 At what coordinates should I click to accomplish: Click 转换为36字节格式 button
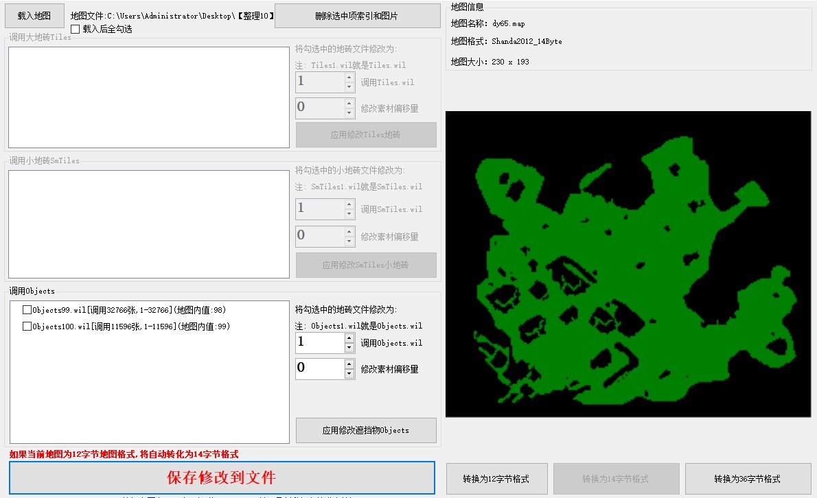747,479
